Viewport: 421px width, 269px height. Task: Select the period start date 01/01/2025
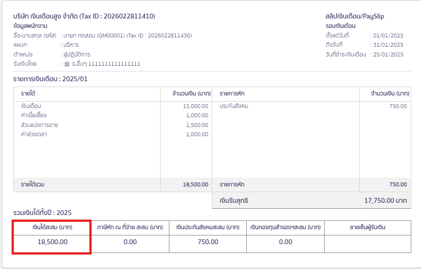click(388, 36)
